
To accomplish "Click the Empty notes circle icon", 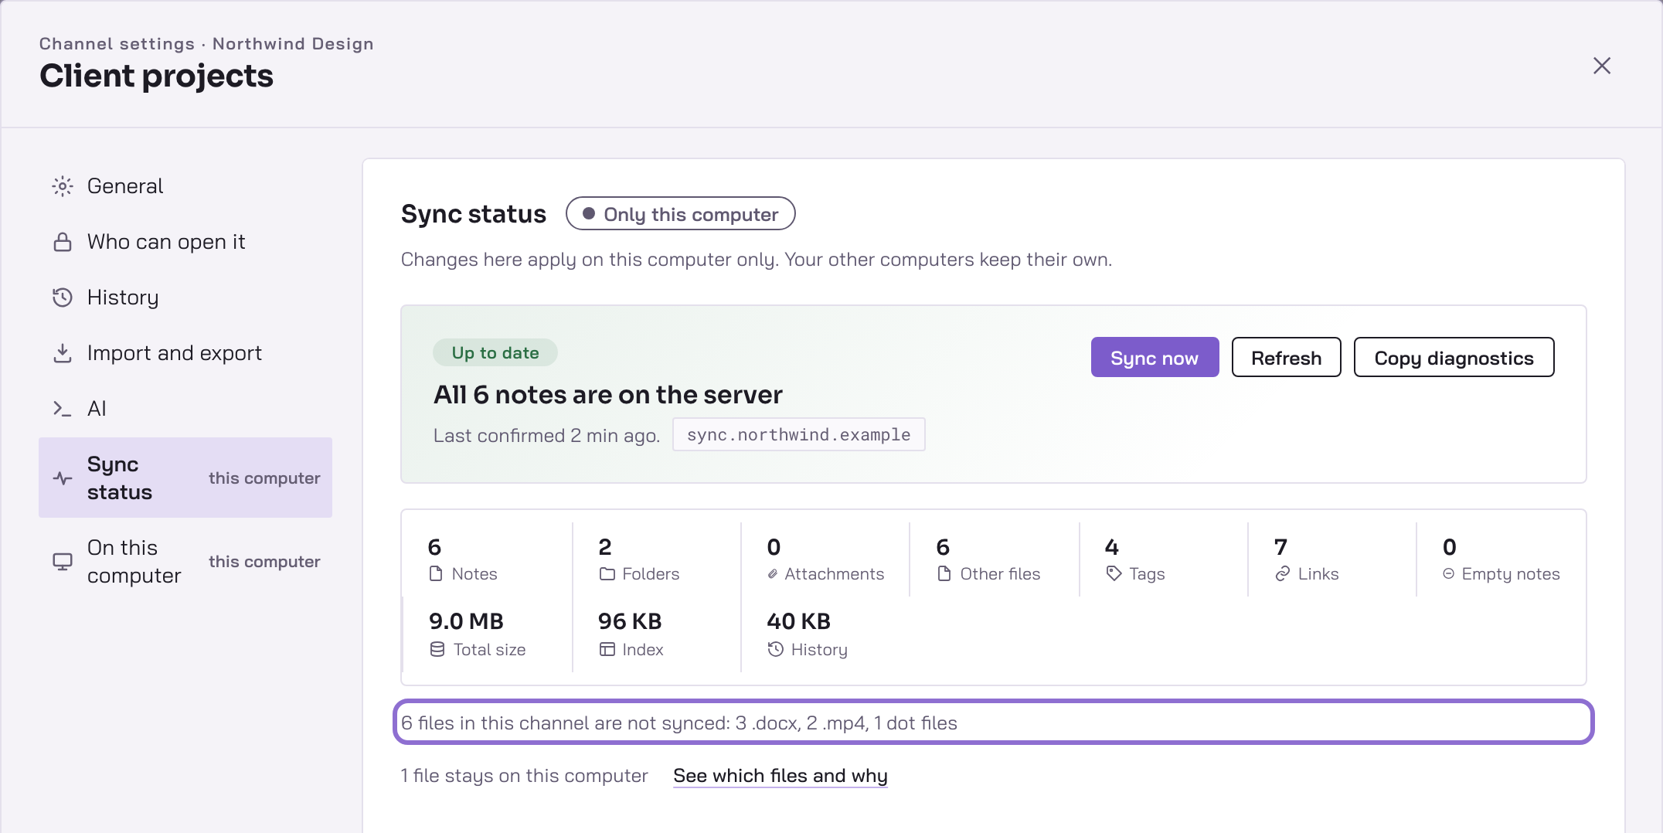I will pos(1449,574).
